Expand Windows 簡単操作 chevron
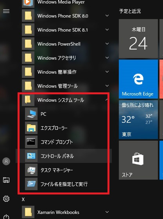The width and height of the screenshot is (163, 219). tap(107, 72)
